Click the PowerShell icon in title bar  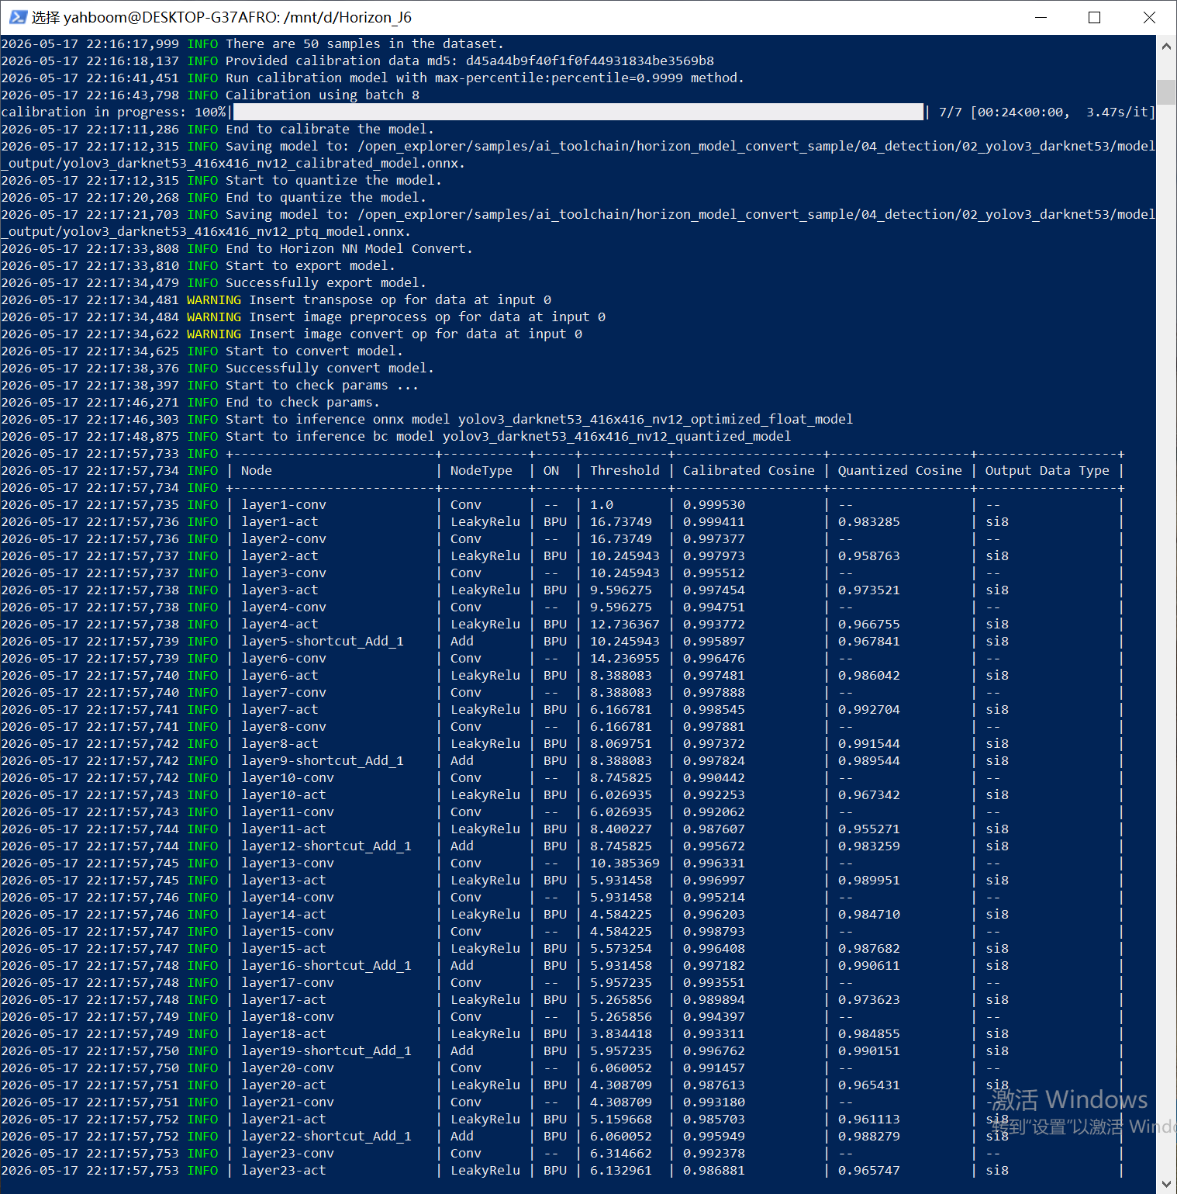click(x=19, y=17)
